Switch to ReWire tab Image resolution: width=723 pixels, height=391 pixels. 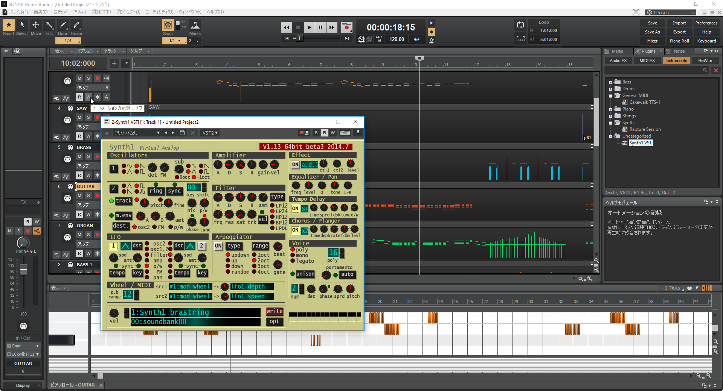705,61
